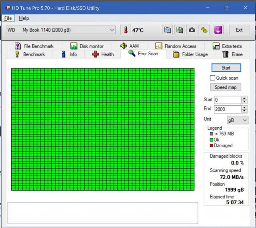Decrease the End value with down arrow
Screen dimensions: 256x228
244,111
